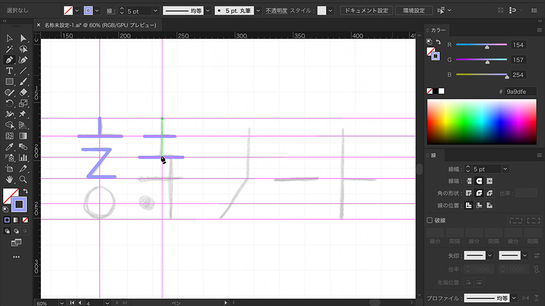The height and width of the screenshot is (306, 545).
Task: Select the Gradient tool
Action: [x=23, y=136]
